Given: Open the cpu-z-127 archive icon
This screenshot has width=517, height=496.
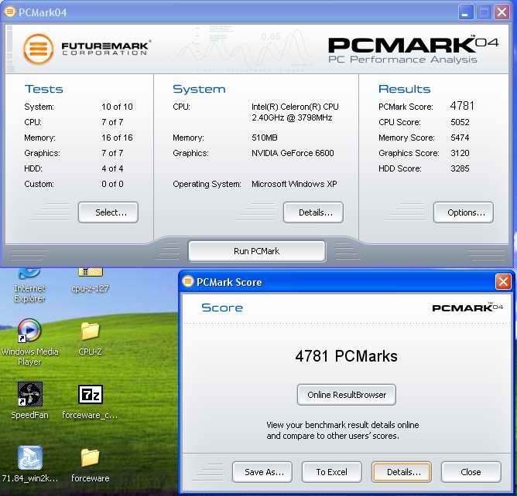Looking at the screenshot, I should 90,280.
